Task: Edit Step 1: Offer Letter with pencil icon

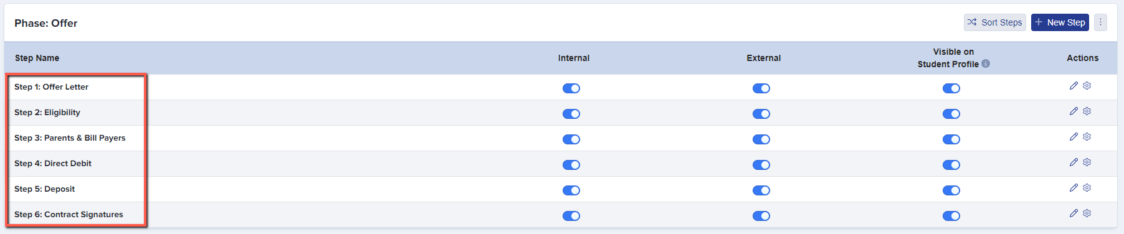Action: point(1074,86)
